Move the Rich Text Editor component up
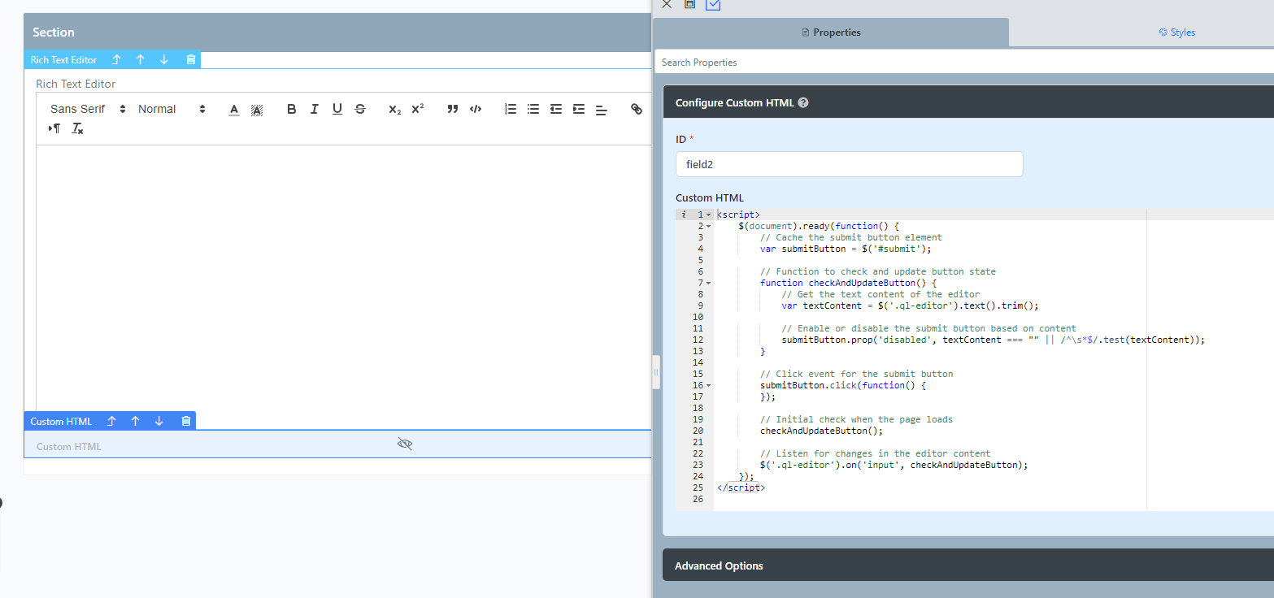The height and width of the screenshot is (598, 1274). pos(140,60)
